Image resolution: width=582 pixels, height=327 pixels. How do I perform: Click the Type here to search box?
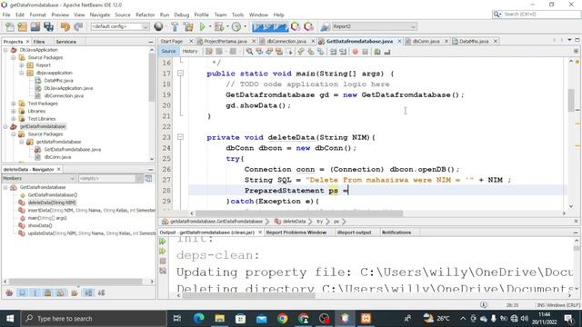click(94, 319)
